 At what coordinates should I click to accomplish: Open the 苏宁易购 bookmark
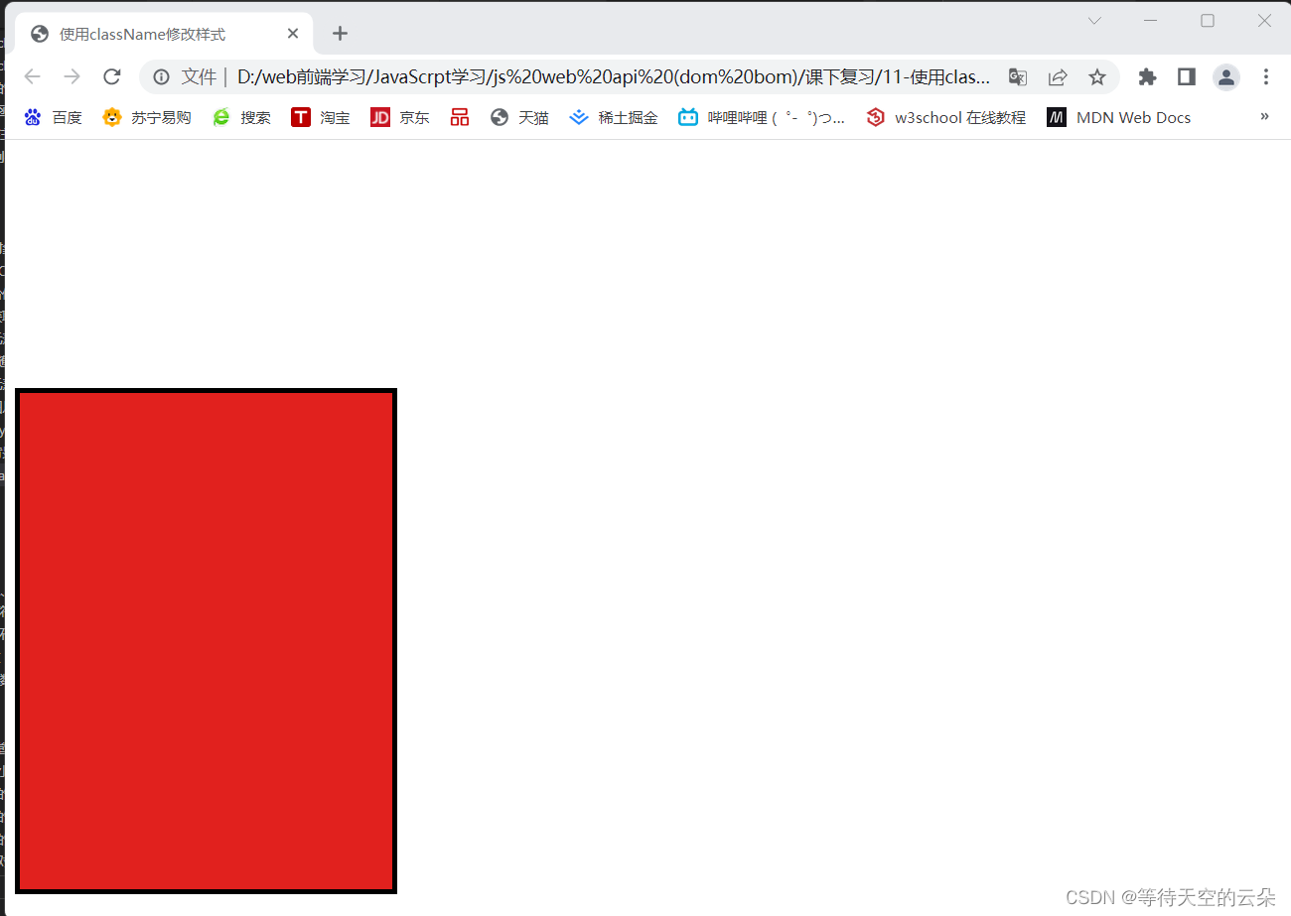(147, 117)
